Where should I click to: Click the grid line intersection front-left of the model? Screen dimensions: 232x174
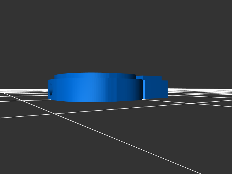click(54, 114)
